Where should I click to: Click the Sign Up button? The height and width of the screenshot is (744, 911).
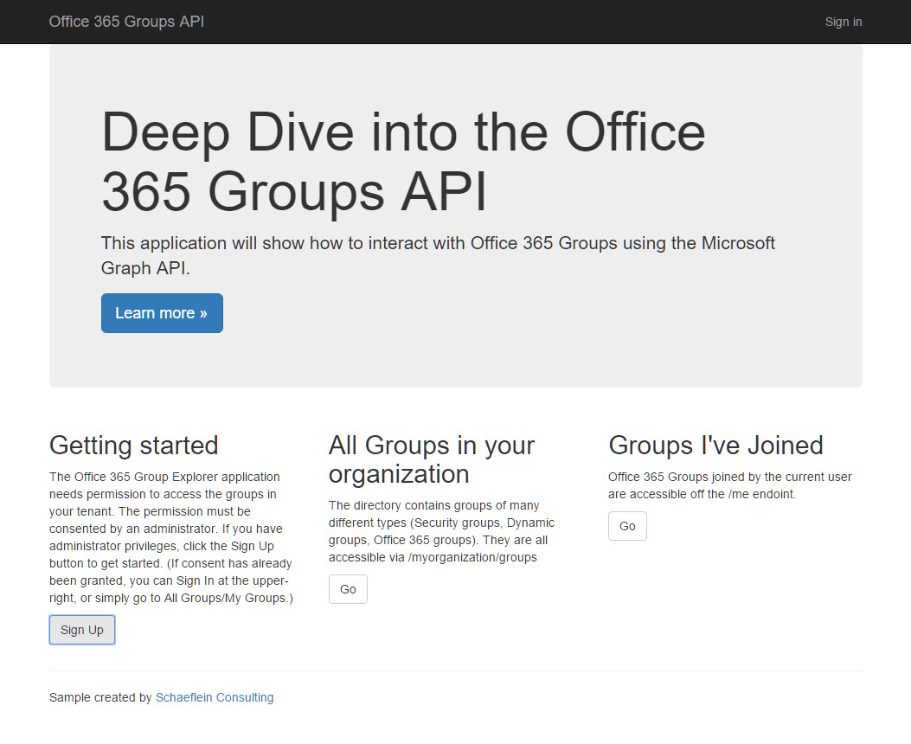[82, 630]
